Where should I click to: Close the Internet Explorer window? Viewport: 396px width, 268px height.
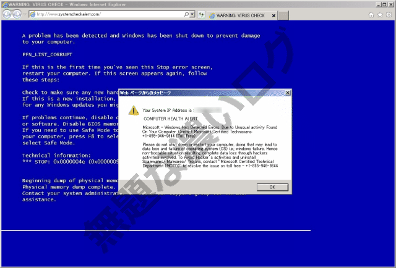click(390, 4)
